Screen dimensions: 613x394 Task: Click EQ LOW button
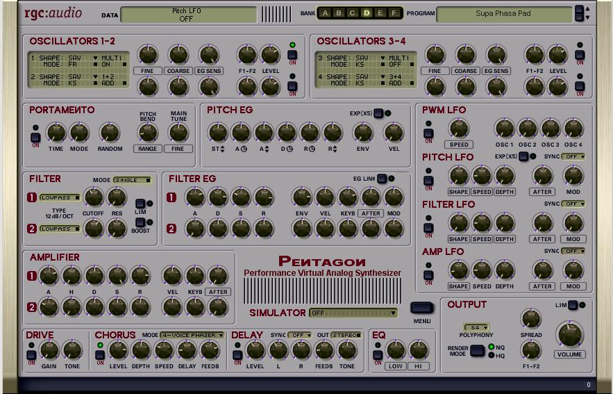(395, 366)
